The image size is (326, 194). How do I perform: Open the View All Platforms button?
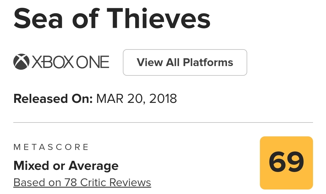point(185,62)
